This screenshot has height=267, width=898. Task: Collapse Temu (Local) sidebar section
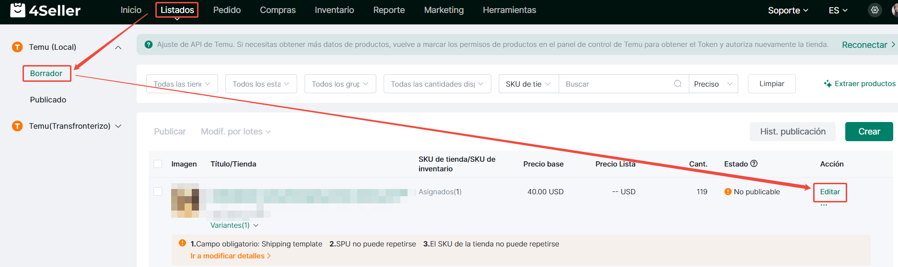point(118,47)
